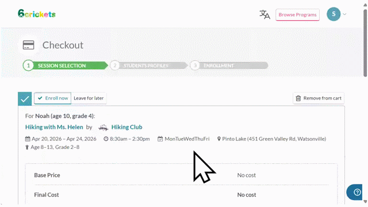Image resolution: width=368 pixels, height=207 pixels.
Task: Click the trash icon in Remove from cart
Action: pyautogui.click(x=298, y=98)
